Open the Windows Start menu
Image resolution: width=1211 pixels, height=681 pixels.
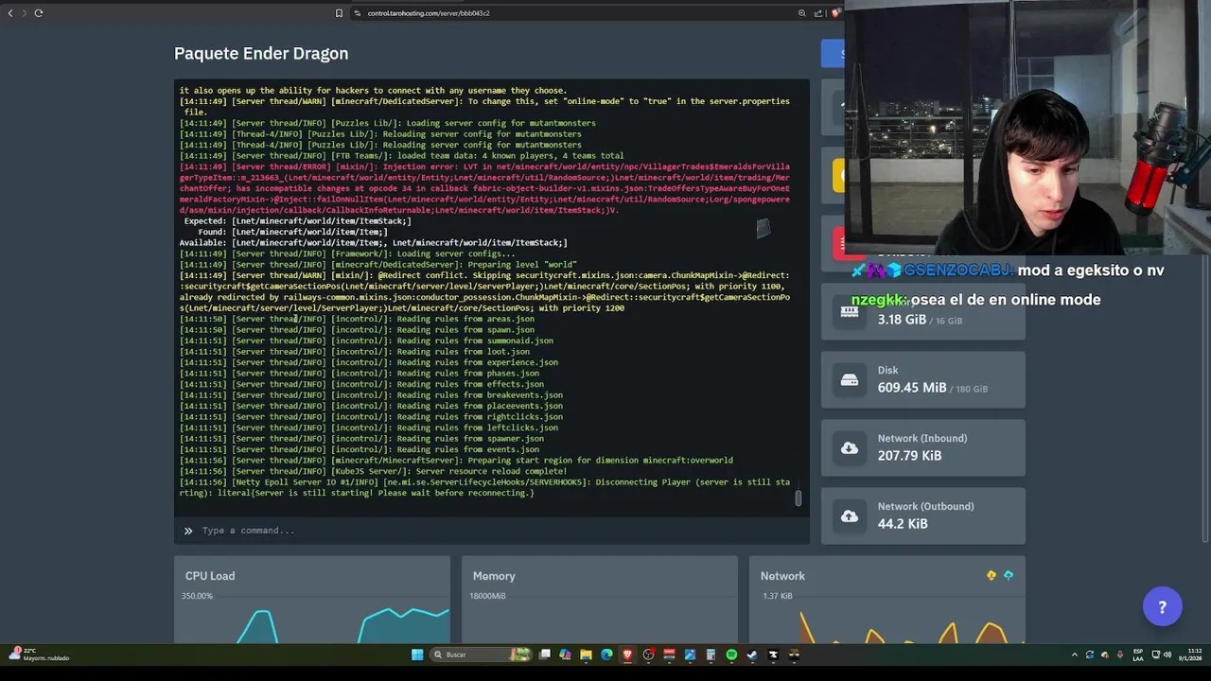pos(417,655)
